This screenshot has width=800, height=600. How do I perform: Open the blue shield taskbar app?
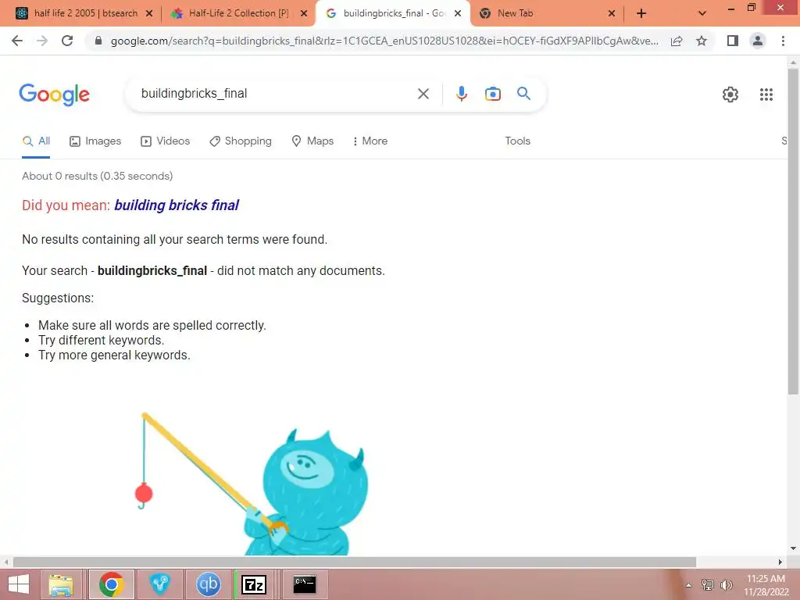tap(159, 584)
